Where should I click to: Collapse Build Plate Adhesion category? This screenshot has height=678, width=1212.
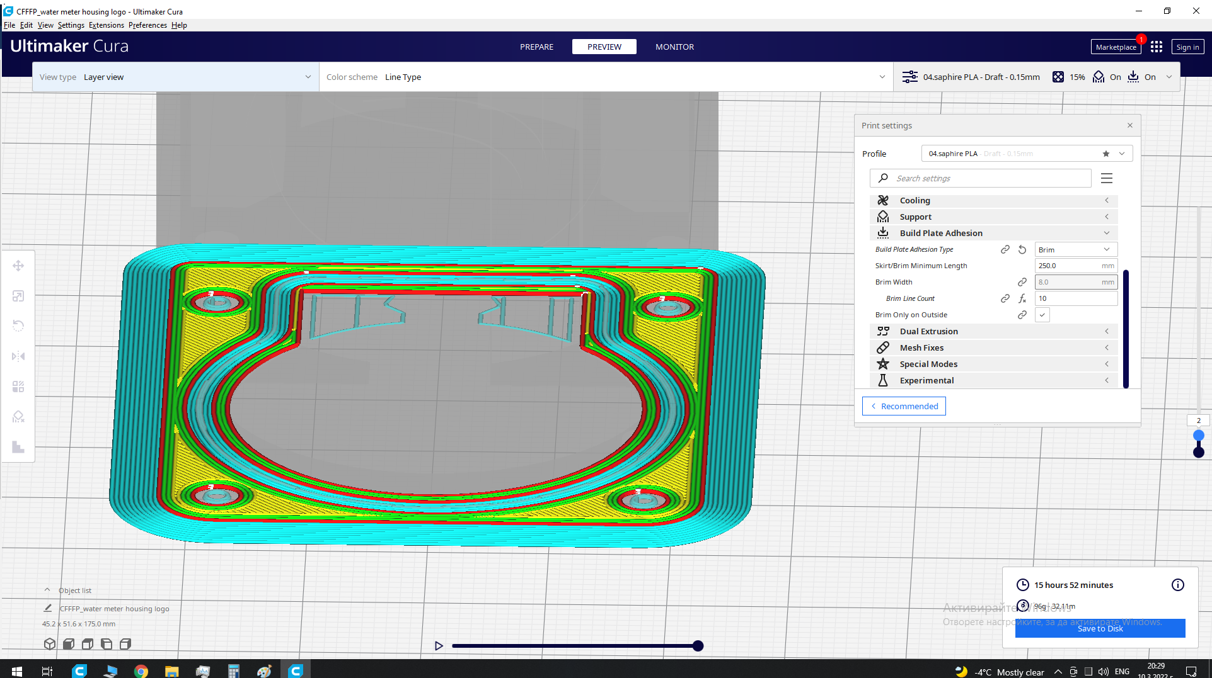(x=993, y=233)
